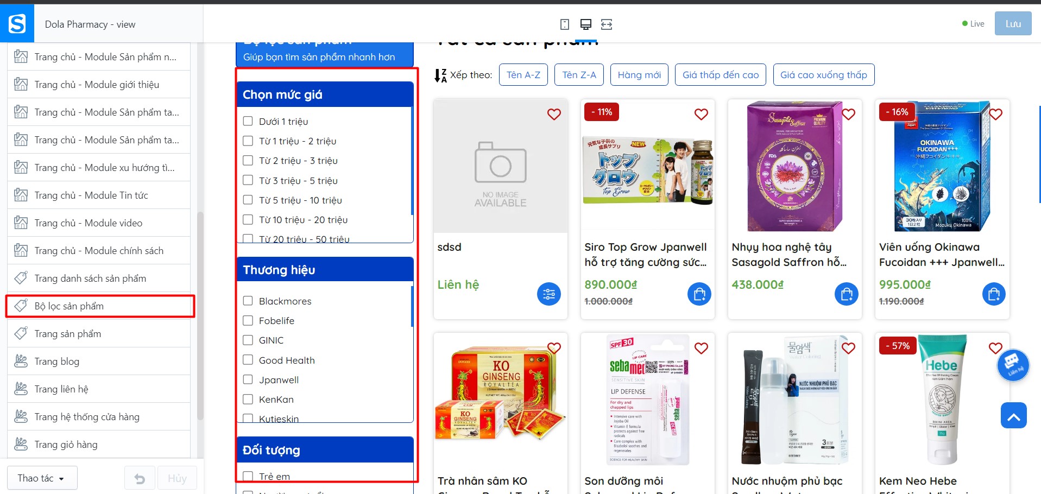Check Từ 3 triệu - 5 triệu filter

(248, 180)
